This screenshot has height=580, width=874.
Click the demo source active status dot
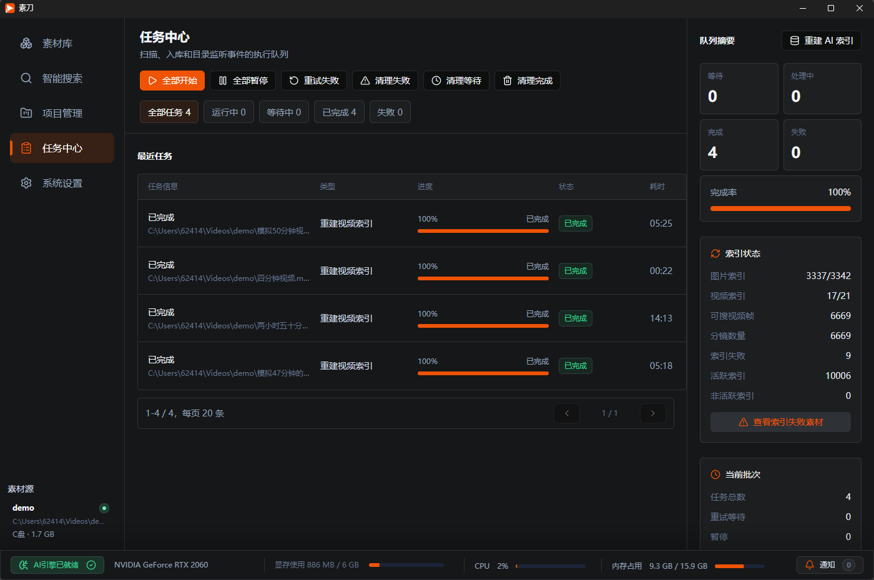(x=104, y=508)
